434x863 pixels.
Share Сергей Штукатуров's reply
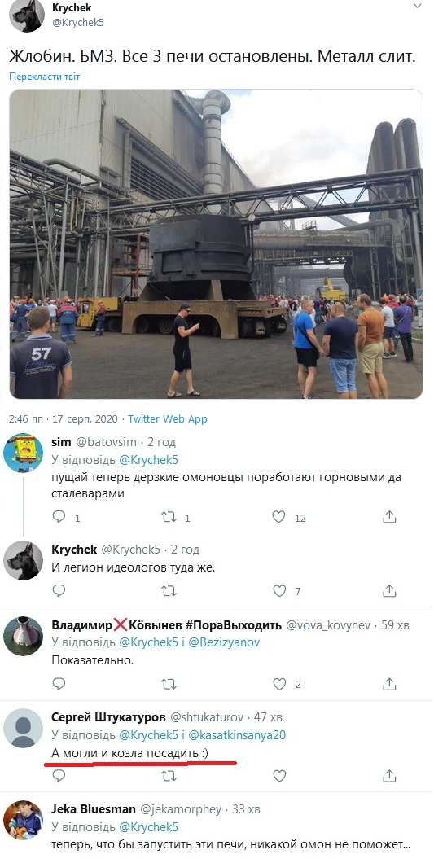[389, 776]
